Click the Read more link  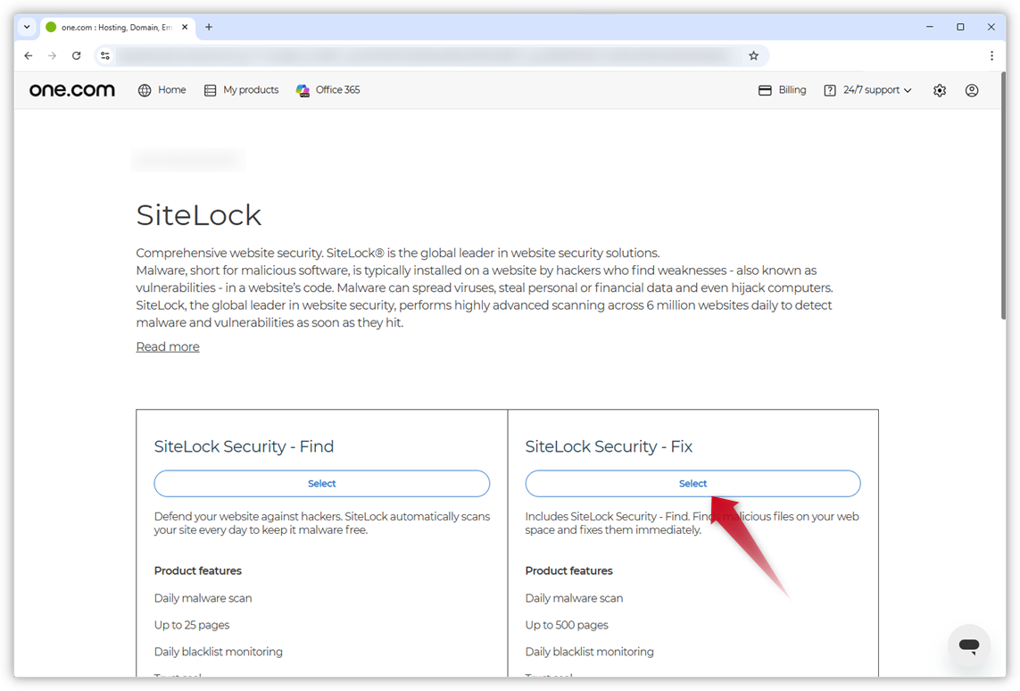coord(168,347)
